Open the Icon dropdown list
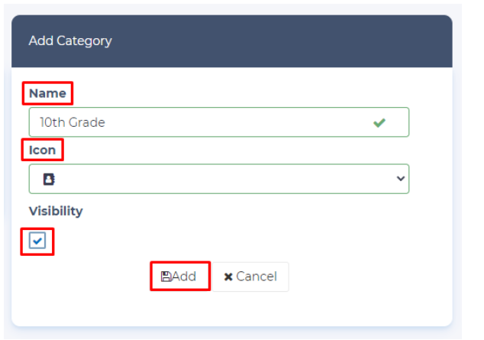This screenshot has width=484, height=340. 218,179
